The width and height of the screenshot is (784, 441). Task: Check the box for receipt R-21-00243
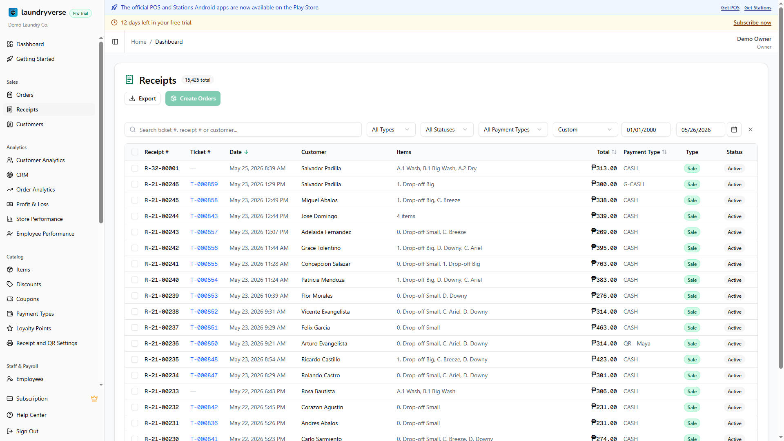[135, 232]
